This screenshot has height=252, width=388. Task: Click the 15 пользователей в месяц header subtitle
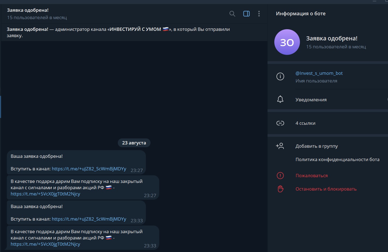click(x=37, y=17)
